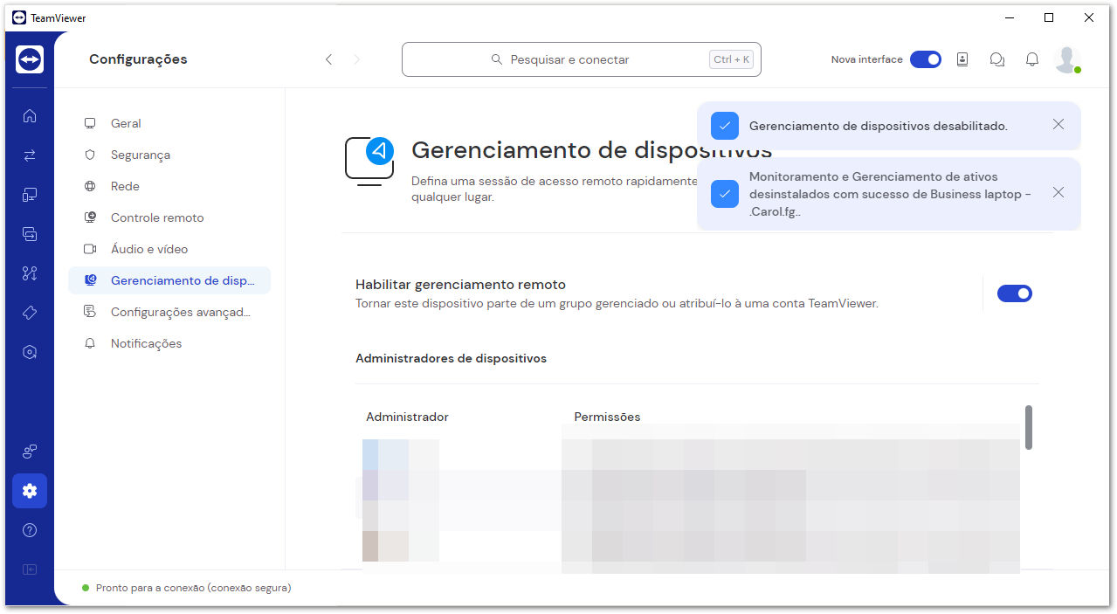Open the Devices view from the sidebar

coord(29,194)
